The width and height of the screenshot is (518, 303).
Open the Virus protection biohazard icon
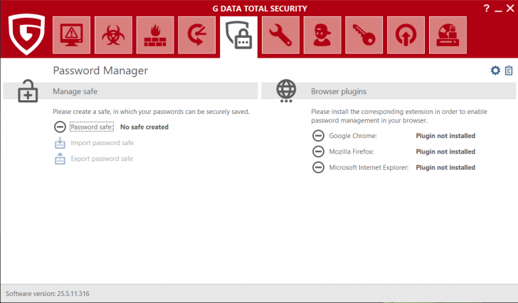pos(113,35)
